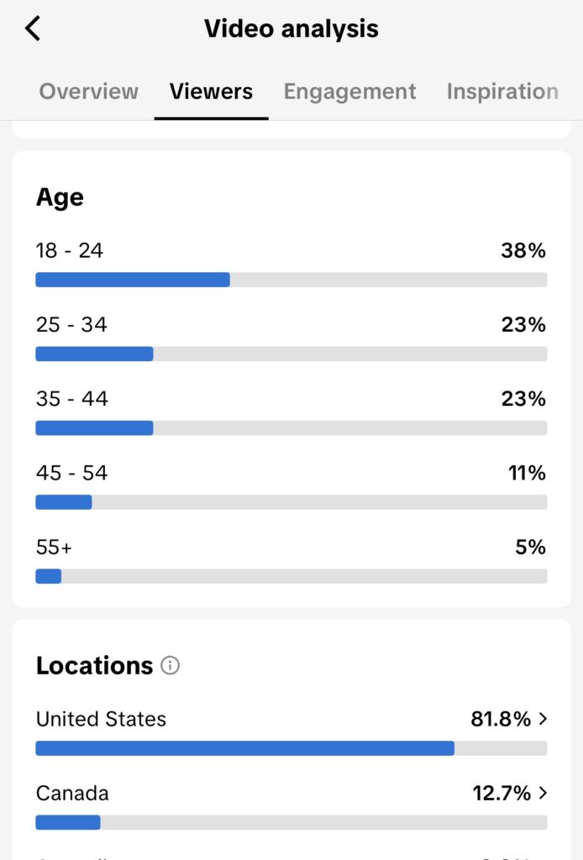This screenshot has height=860, width=583.
Task: Tap the 12.7% Canada value
Action: [x=501, y=793]
